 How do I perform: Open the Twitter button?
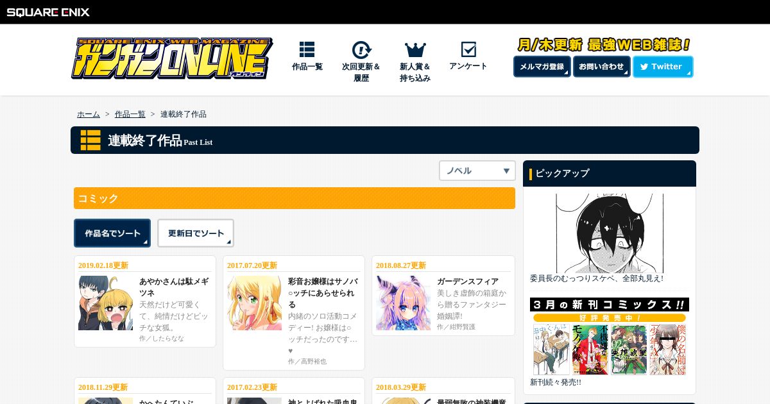pos(663,67)
